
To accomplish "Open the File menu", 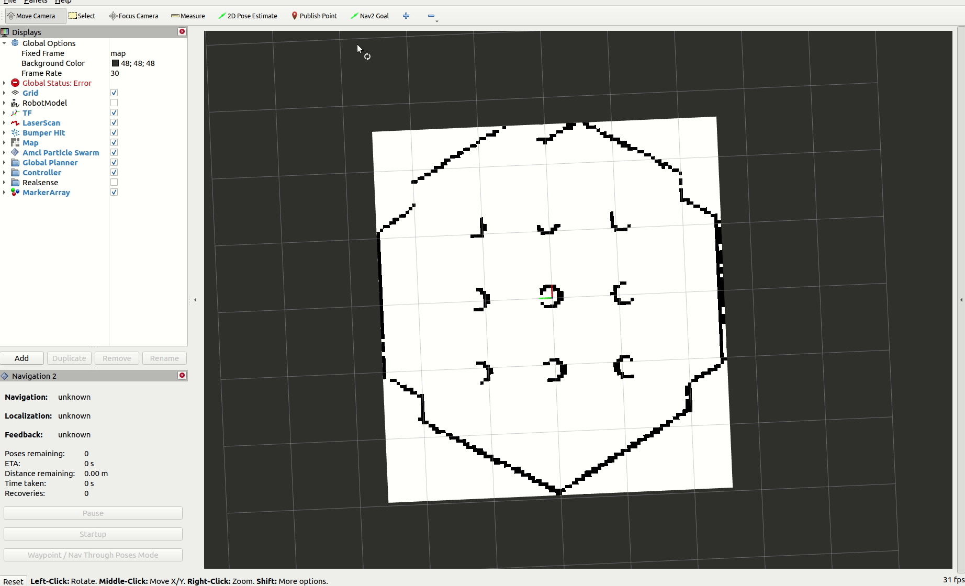I will click(10, 2).
